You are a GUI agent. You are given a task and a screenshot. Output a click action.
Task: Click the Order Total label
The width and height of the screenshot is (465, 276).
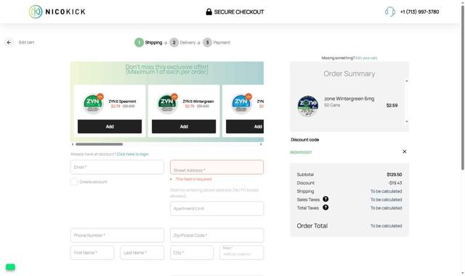point(312,226)
